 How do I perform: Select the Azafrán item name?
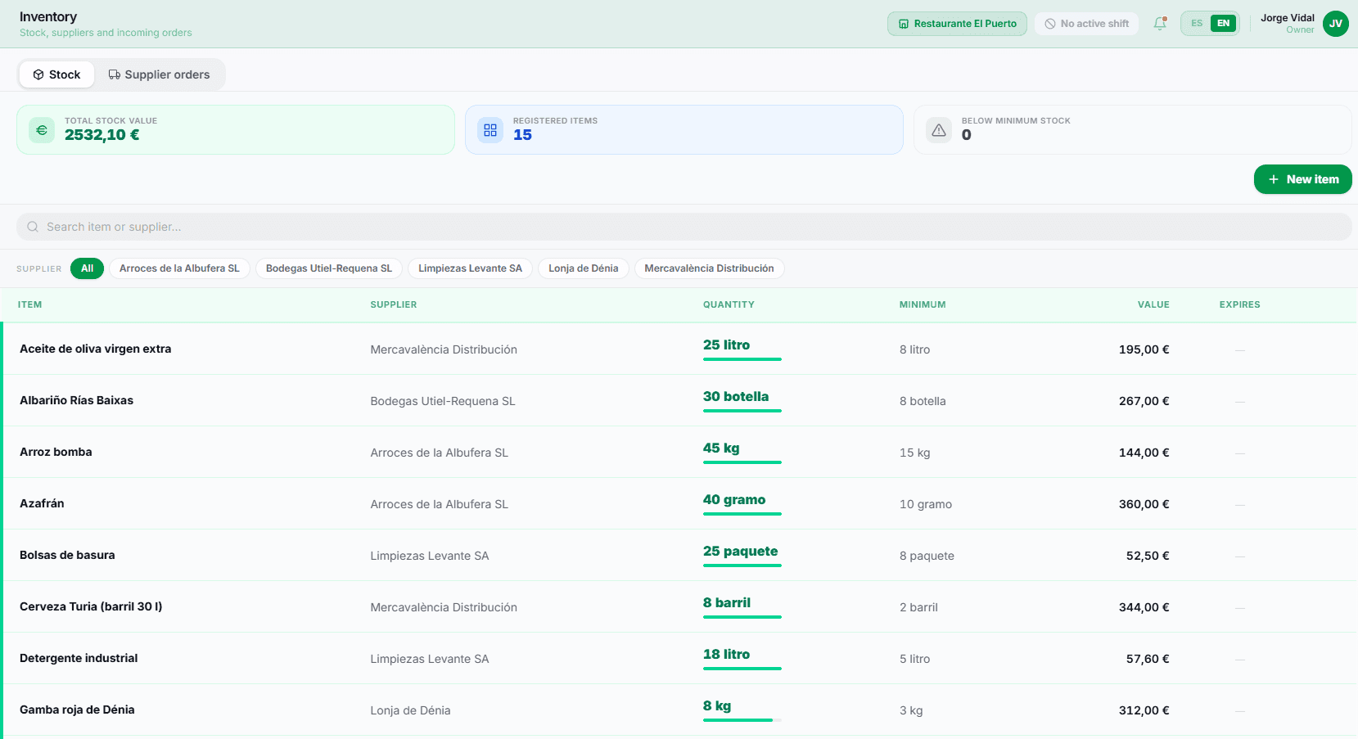[42, 503]
